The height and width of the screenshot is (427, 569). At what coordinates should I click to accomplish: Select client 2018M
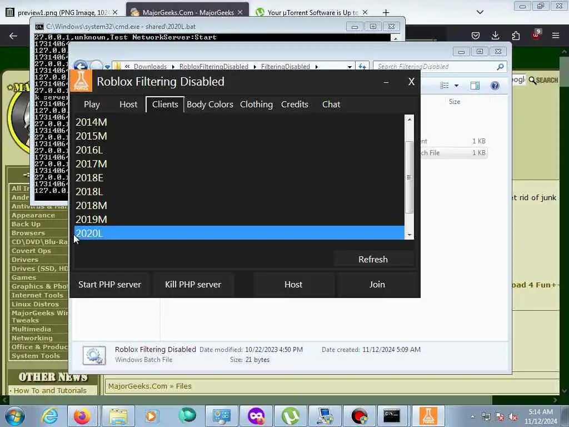click(x=239, y=206)
